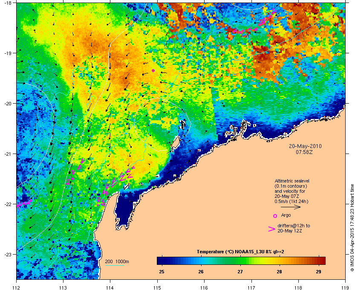Click the '0.5m/s (1kt 24h)' scale text
Image resolution: width=358 pixels, height=290 pixels.
292,202
